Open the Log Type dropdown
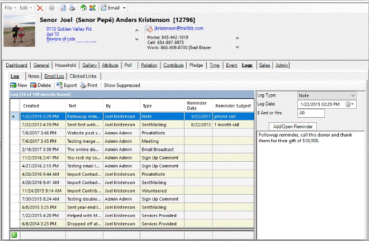 click(353, 95)
